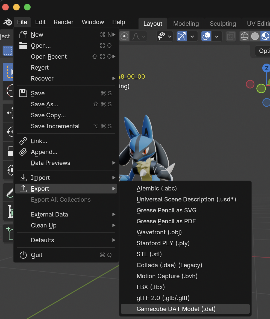Choose Open... in the File menu

pos(66,46)
